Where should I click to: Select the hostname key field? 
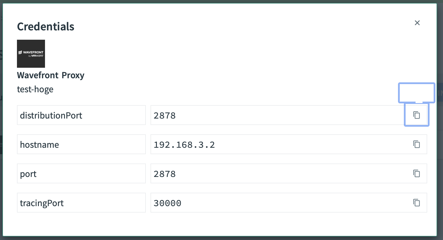click(81, 144)
